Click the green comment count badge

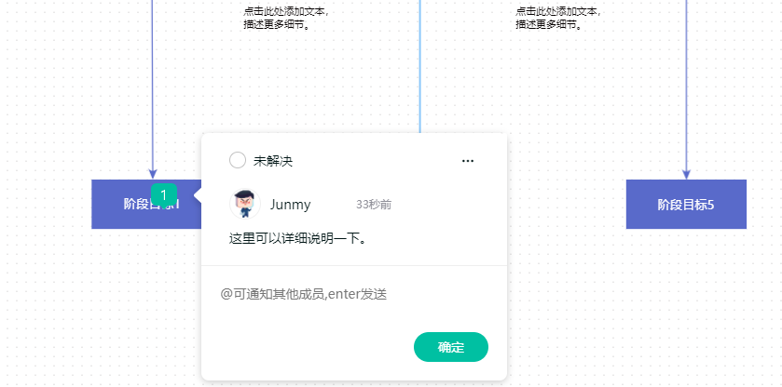click(x=164, y=195)
